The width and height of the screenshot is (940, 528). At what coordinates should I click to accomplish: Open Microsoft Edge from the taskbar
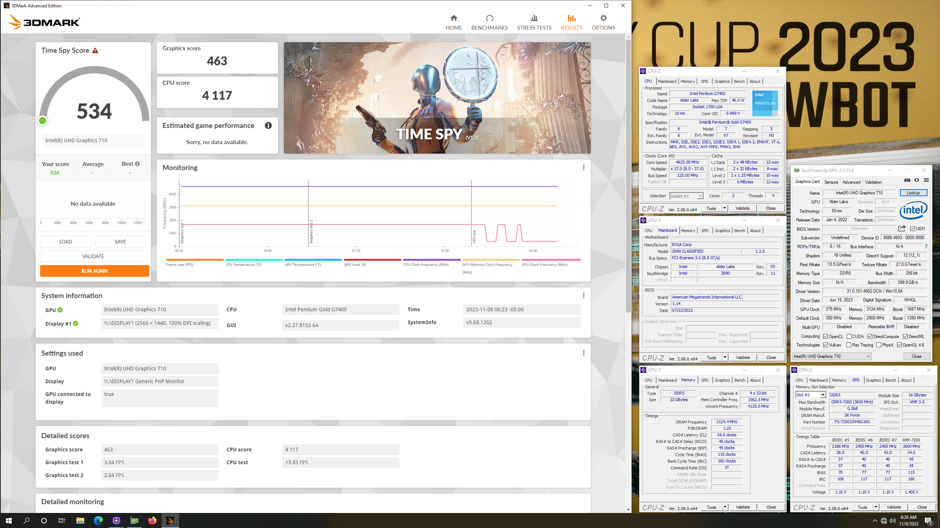point(98,520)
